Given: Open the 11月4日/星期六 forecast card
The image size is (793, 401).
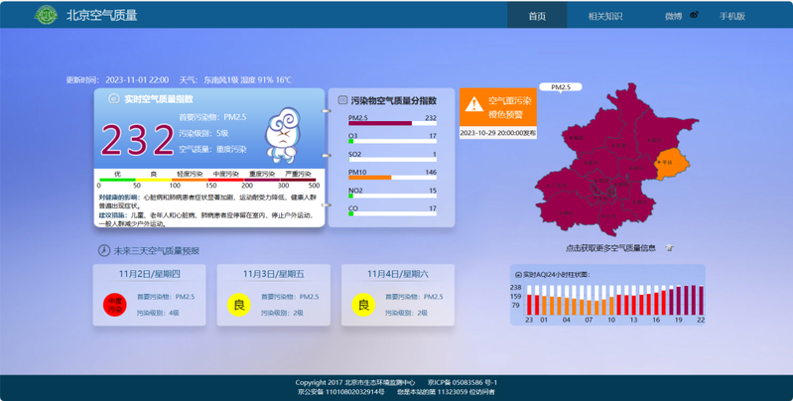Looking at the screenshot, I should point(398,295).
